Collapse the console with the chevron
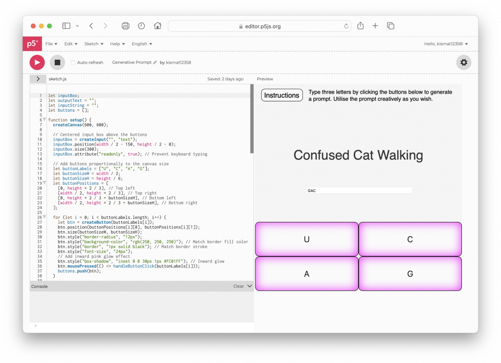This screenshot has width=501, height=363. (x=250, y=286)
